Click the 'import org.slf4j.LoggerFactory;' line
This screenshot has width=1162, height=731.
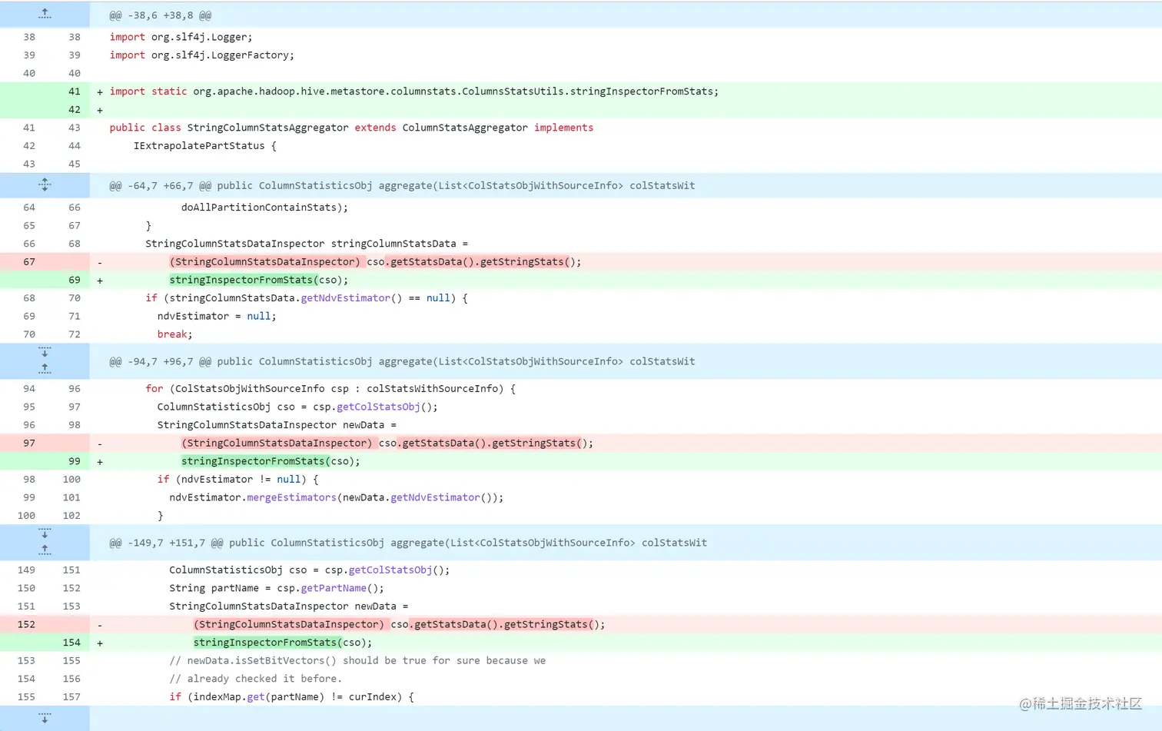(x=201, y=55)
